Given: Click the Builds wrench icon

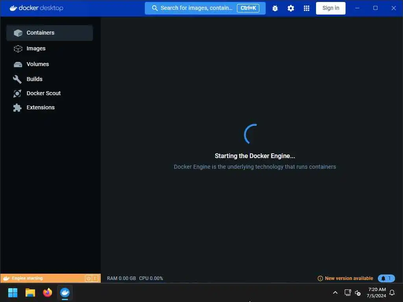Looking at the screenshot, I should (x=17, y=79).
